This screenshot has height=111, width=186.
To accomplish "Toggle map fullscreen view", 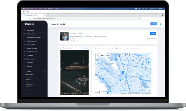I will (x=149, y=55).
